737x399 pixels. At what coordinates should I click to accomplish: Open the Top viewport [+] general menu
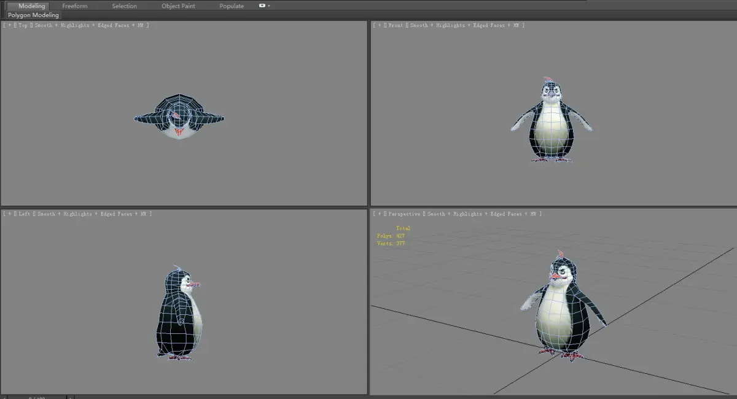click(9, 25)
